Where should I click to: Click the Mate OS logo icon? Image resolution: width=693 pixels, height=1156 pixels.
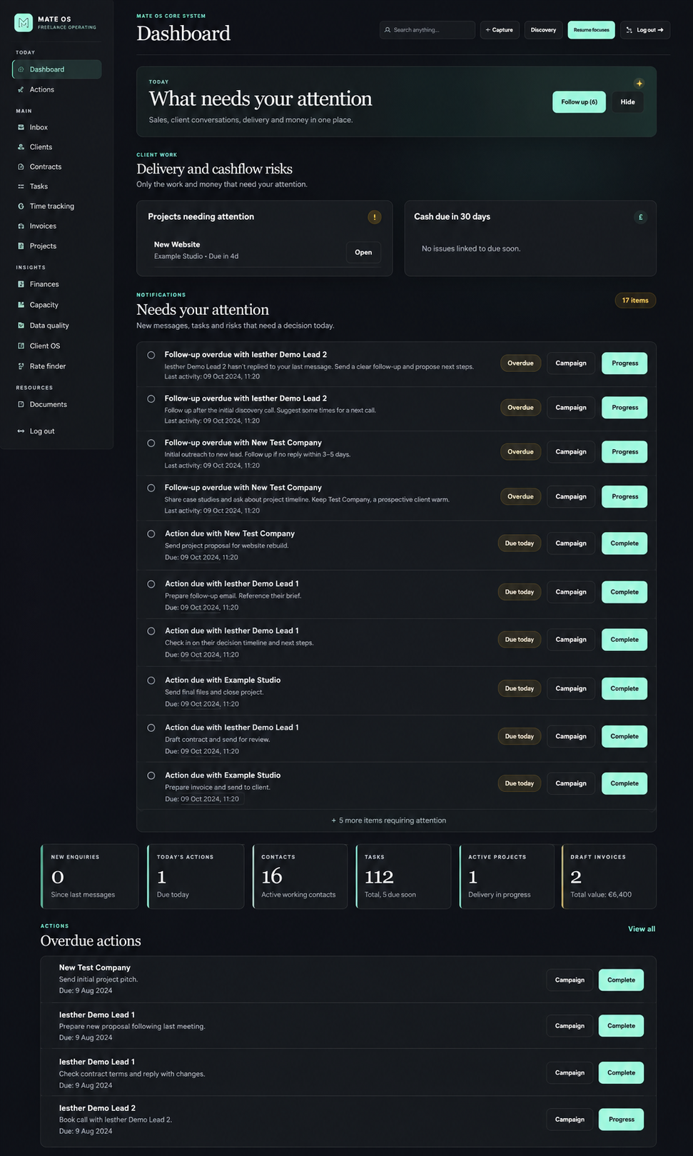[24, 23]
